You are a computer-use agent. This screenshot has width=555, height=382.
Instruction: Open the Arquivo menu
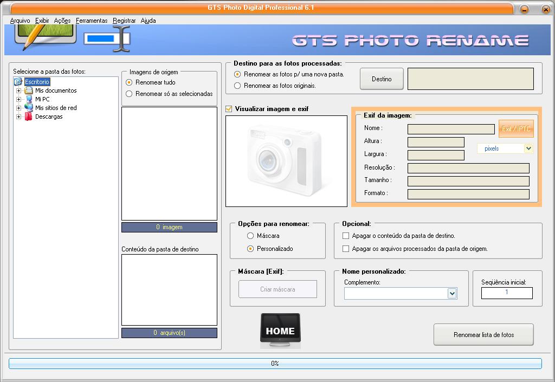[20, 21]
